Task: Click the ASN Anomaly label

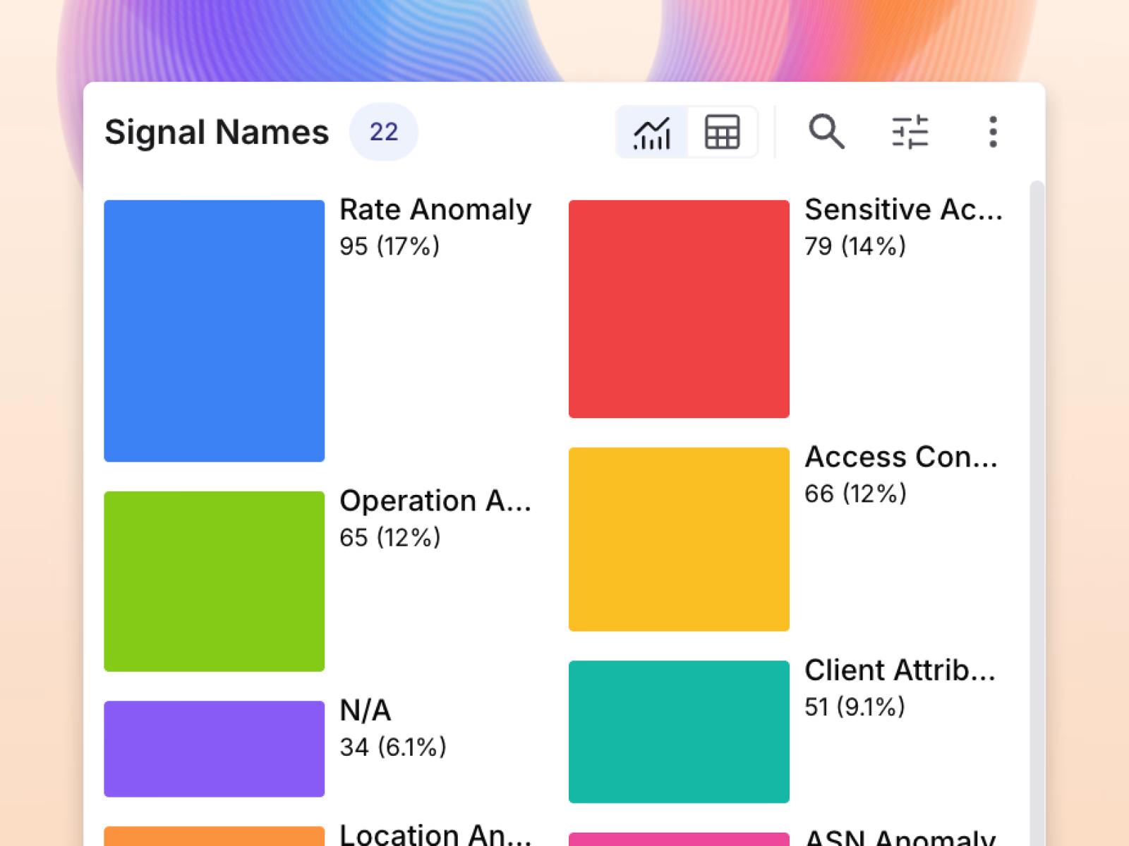Action: pyautogui.click(x=900, y=838)
